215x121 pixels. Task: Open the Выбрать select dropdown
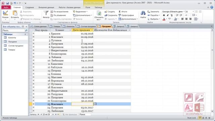154,19
